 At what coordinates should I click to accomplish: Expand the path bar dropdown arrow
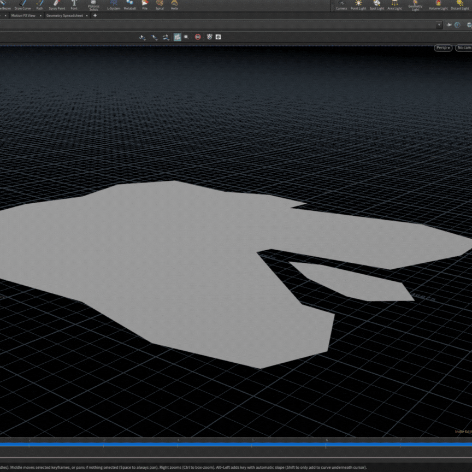(439, 25)
